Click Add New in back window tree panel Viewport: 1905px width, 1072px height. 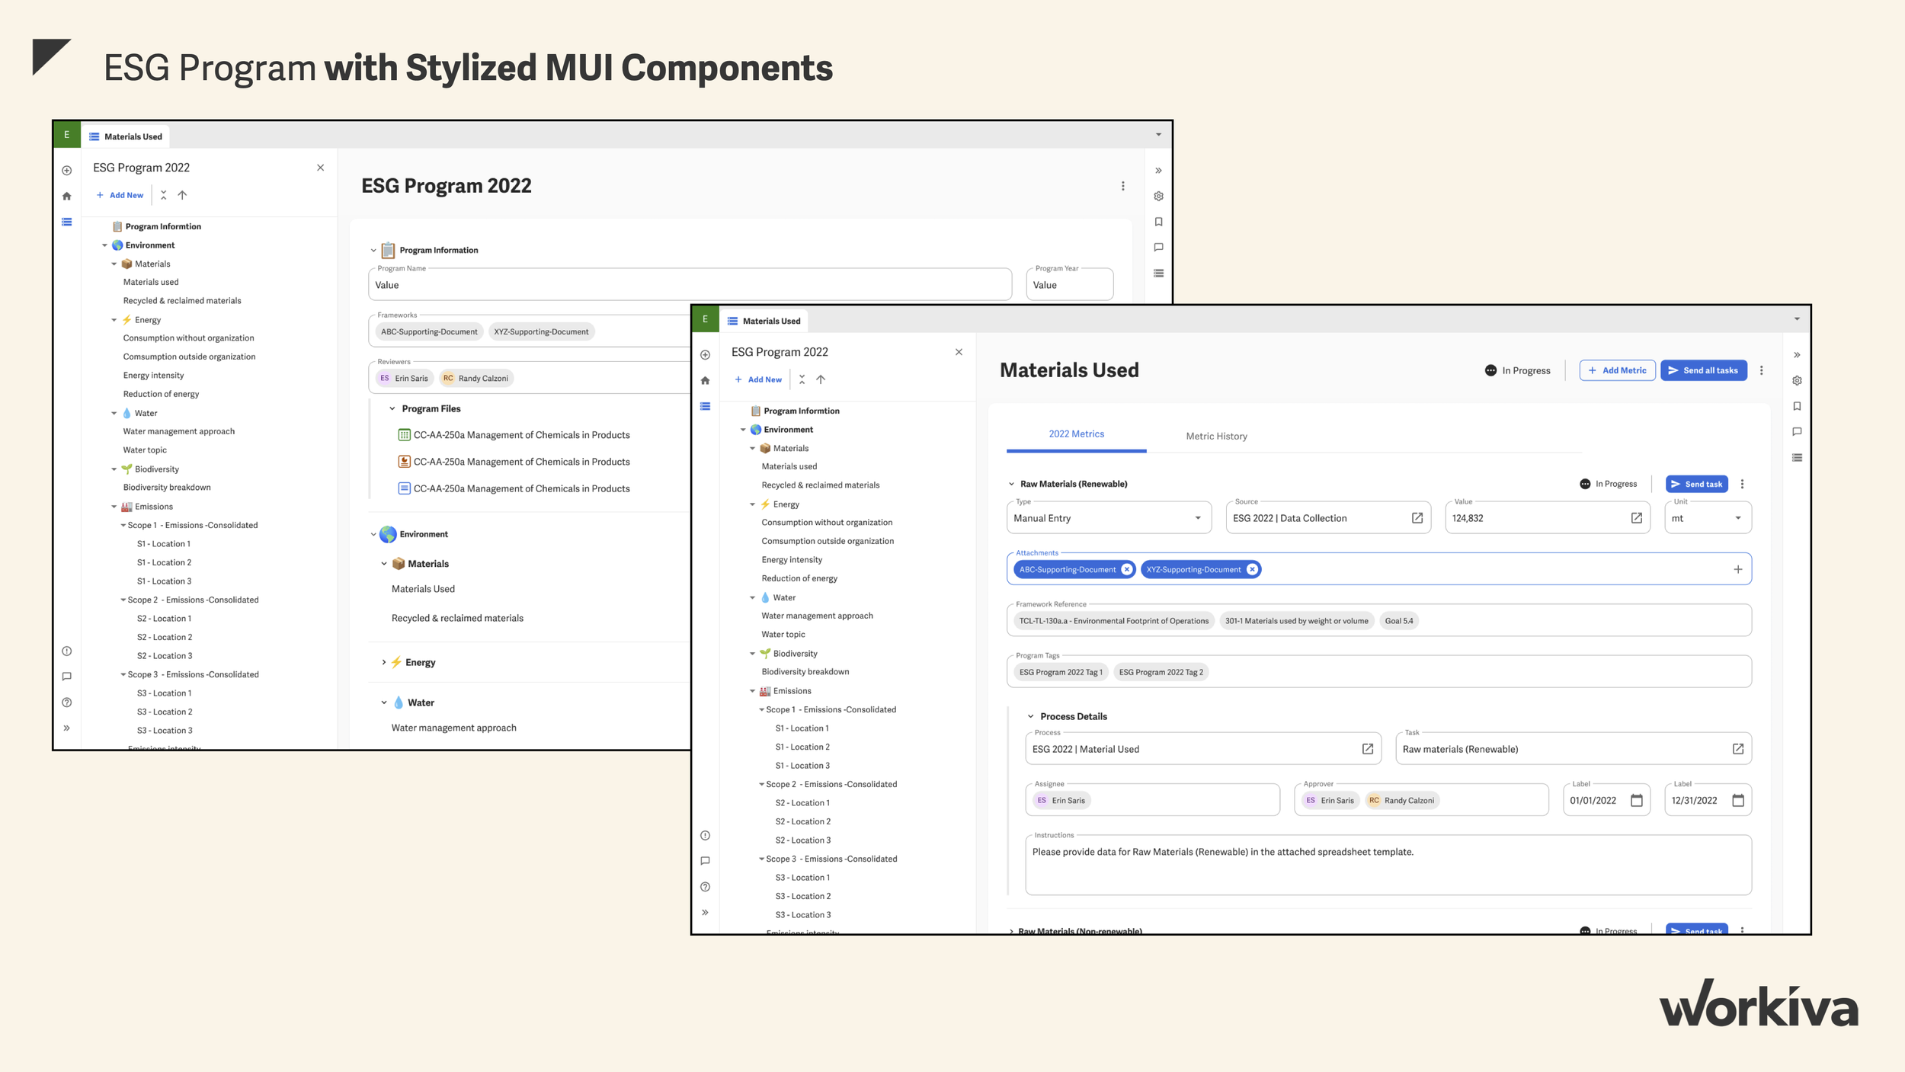[120, 195]
